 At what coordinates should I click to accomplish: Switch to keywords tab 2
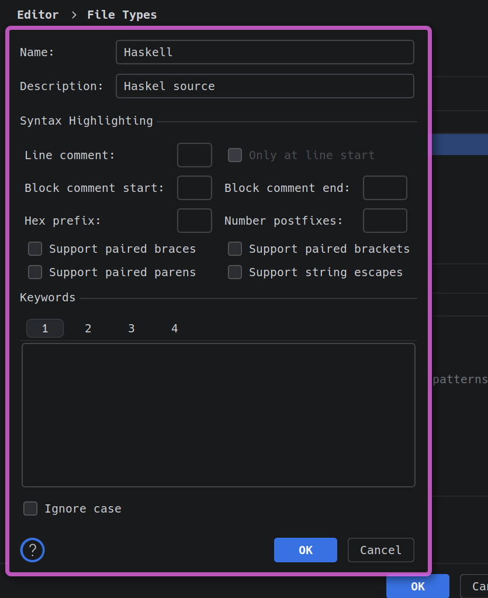click(88, 328)
